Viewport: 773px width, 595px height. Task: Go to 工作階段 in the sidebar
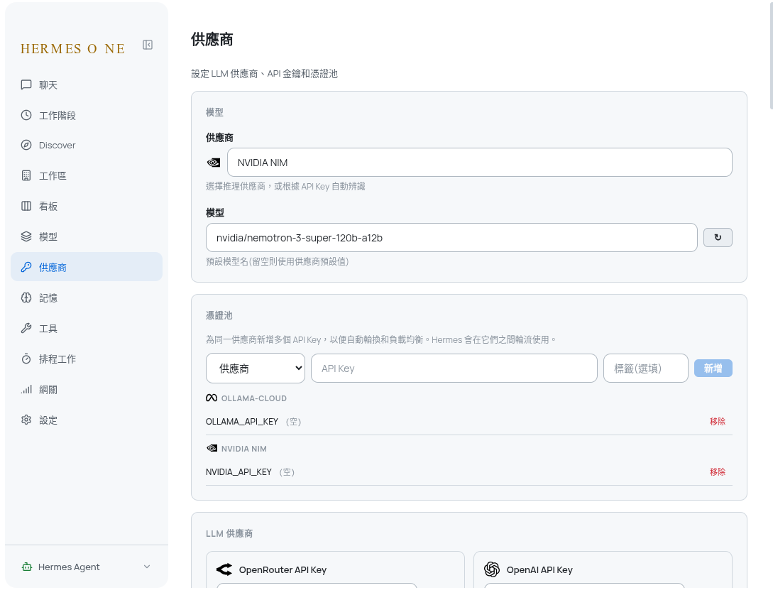pyautogui.click(x=87, y=115)
